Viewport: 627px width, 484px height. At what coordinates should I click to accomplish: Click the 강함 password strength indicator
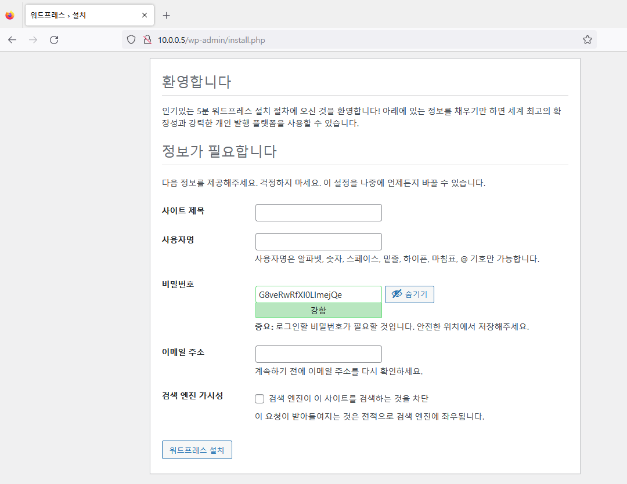[x=318, y=310]
